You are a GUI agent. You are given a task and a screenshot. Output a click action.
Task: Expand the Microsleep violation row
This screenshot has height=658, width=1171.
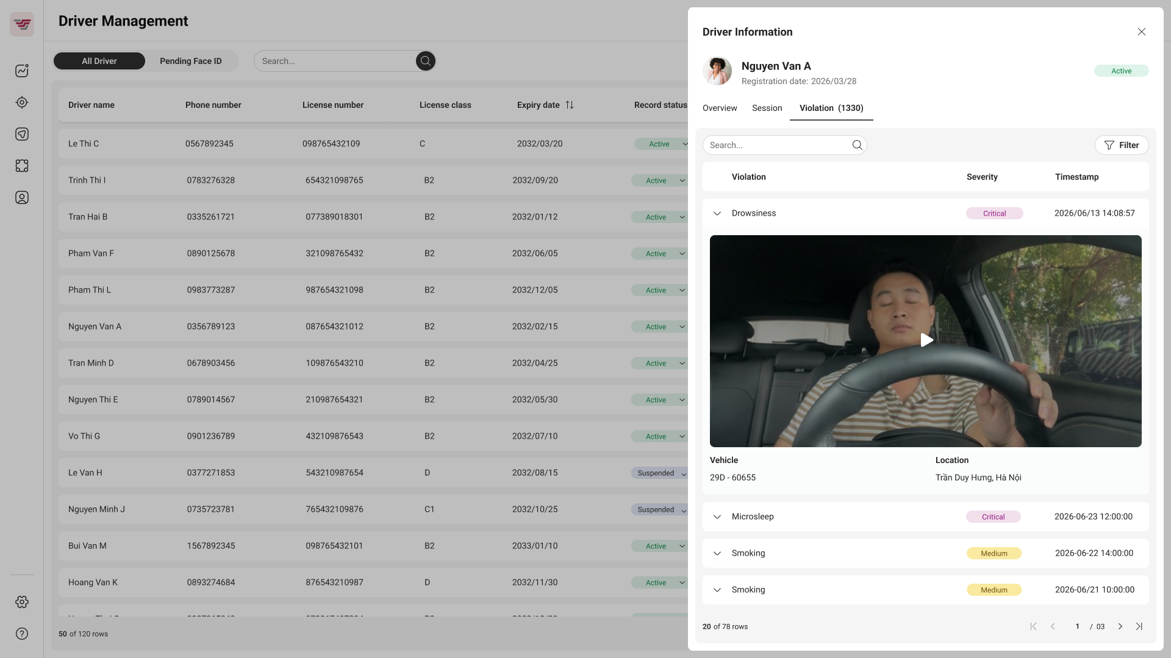[x=717, y=517]
